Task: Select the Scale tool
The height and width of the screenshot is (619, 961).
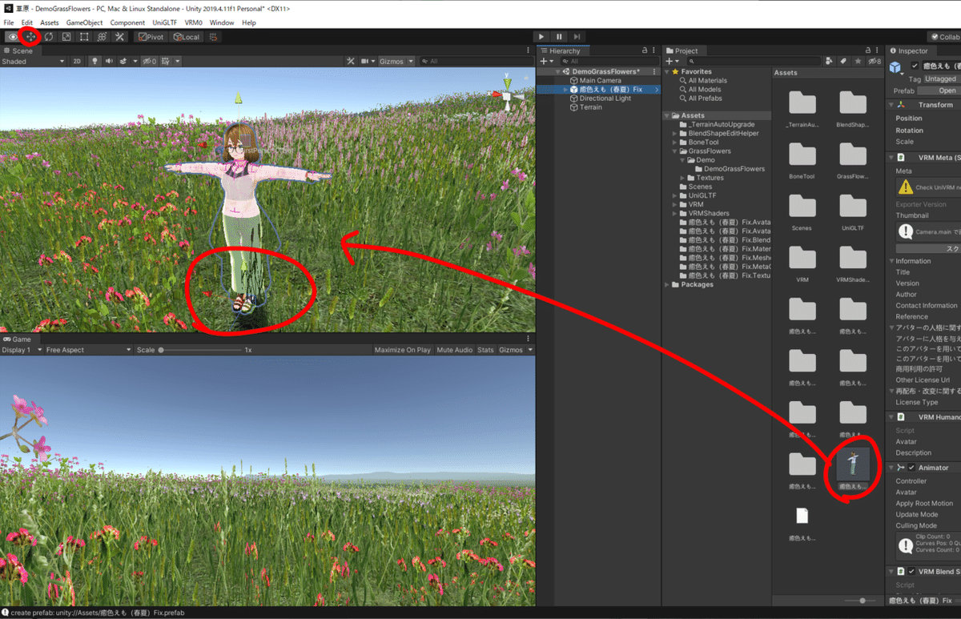Action: [x=66, y=37]
